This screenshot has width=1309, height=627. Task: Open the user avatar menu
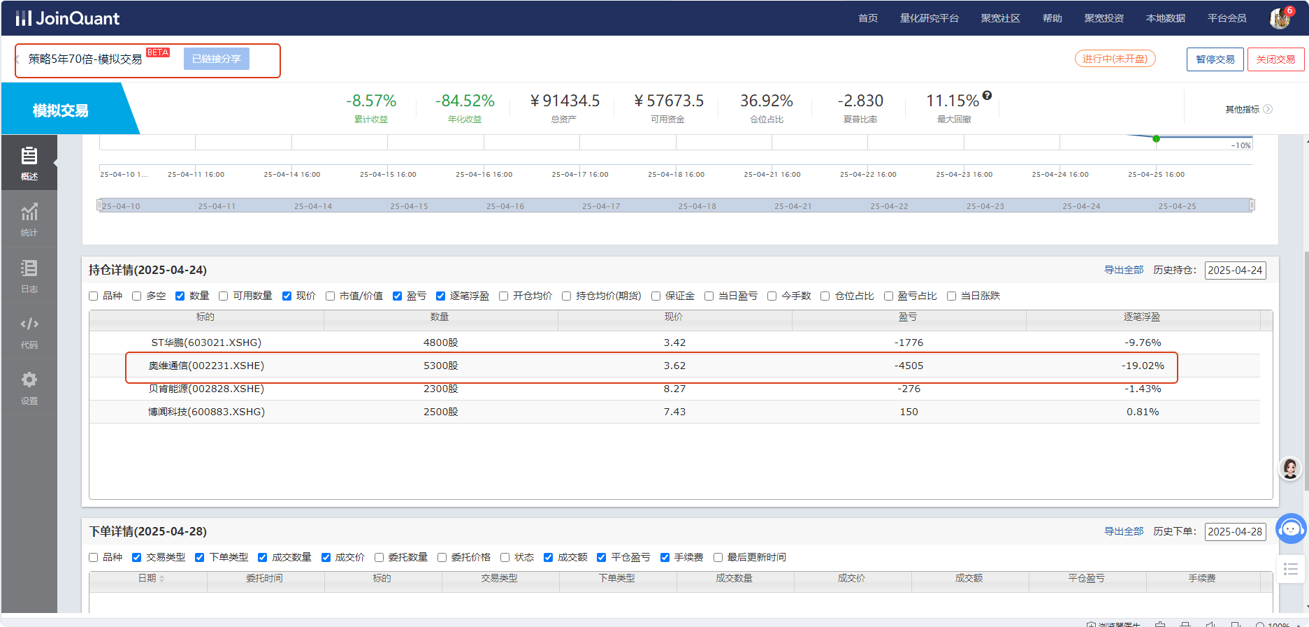point(1280,18)
